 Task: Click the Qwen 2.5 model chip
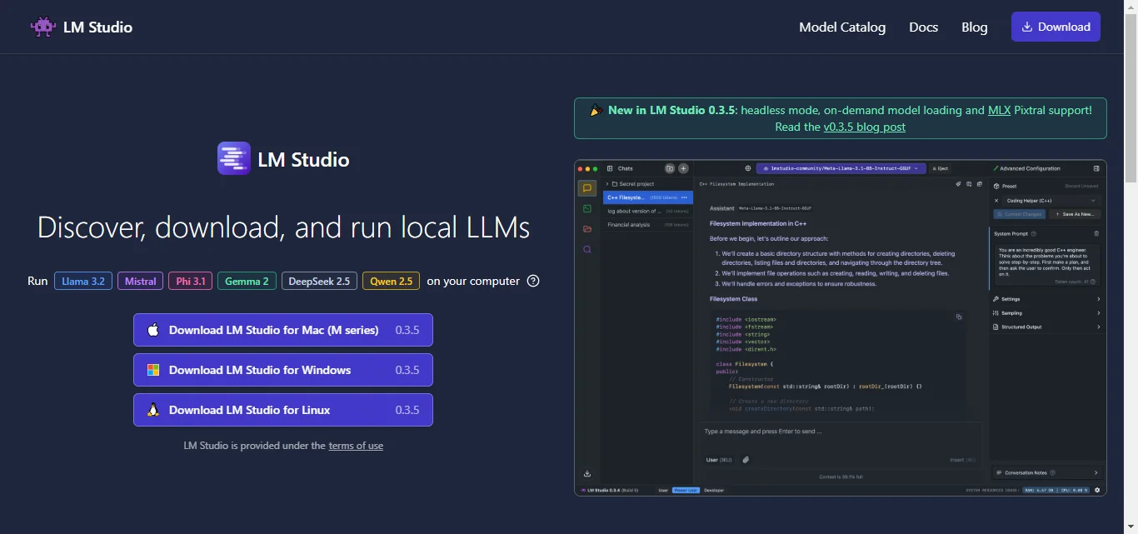[391, 281]
